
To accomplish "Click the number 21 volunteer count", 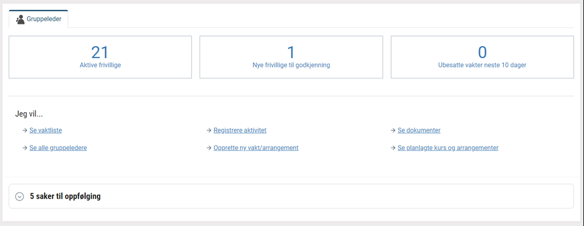I will point(100,52).
